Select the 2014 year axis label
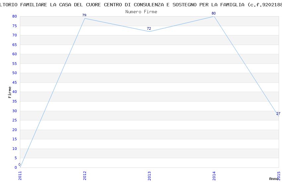Image resolution: width=282 pixels, height=182 pixels. (x=214, y=176)
